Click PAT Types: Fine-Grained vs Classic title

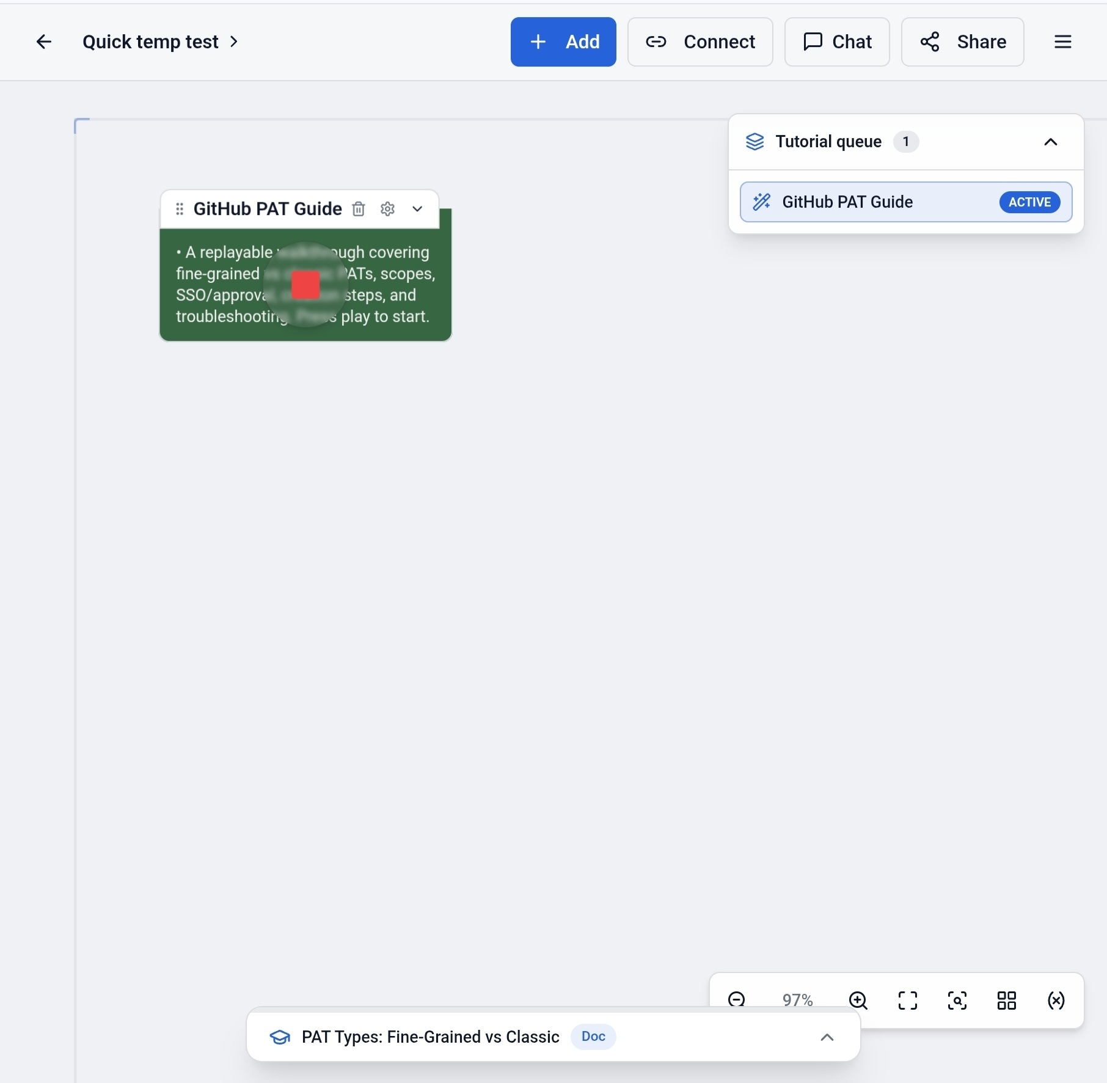pos(431,1037)
